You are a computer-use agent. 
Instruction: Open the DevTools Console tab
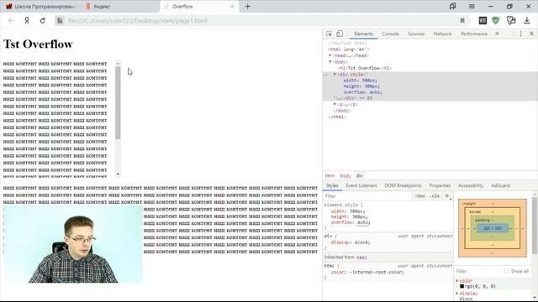(390, 34)
